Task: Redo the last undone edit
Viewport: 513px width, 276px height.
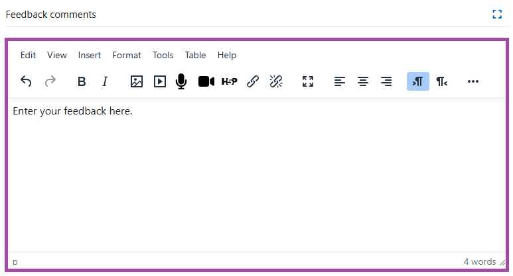Action: point(50,81)
